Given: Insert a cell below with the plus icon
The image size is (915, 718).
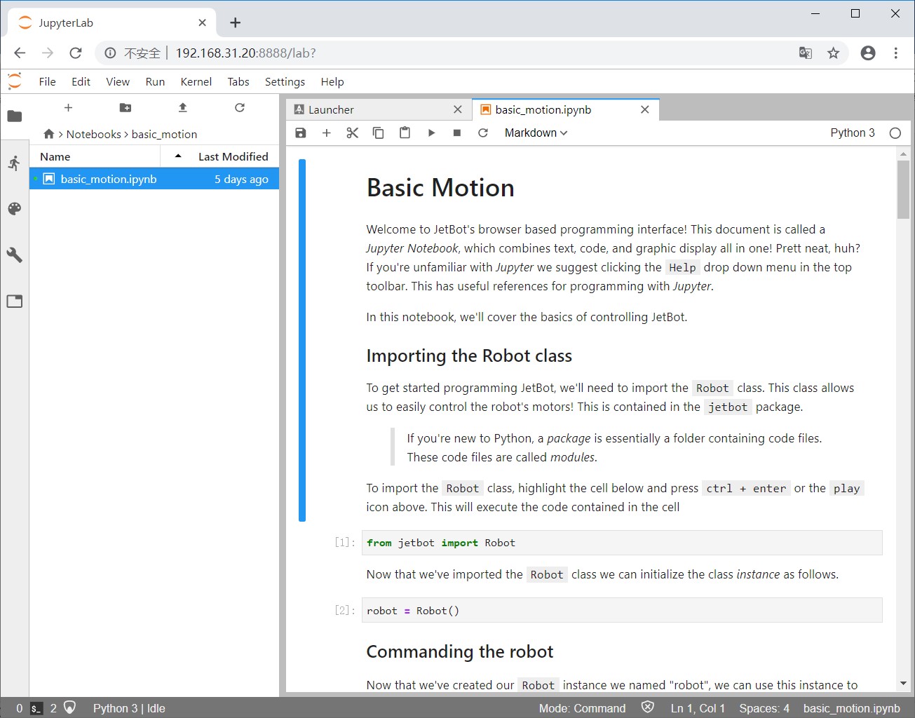Looking at the screenshot, I should tap(327, 133).
